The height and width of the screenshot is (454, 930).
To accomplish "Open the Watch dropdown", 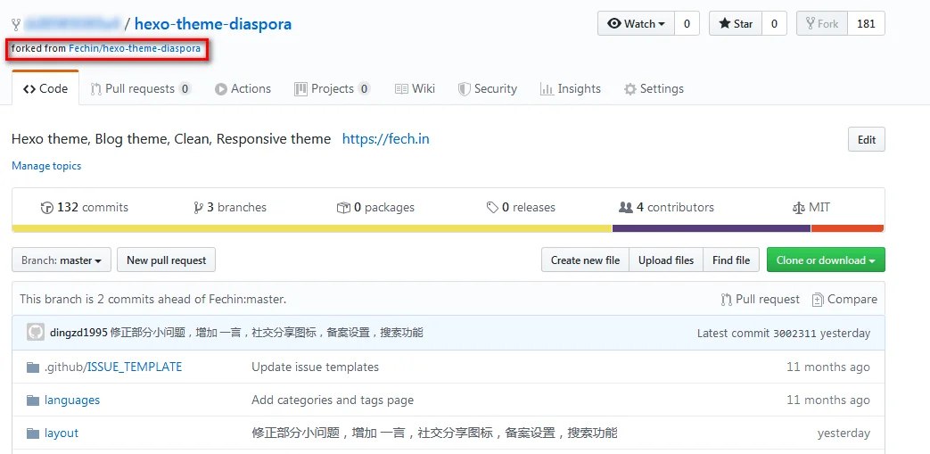I will click(637, 24).
